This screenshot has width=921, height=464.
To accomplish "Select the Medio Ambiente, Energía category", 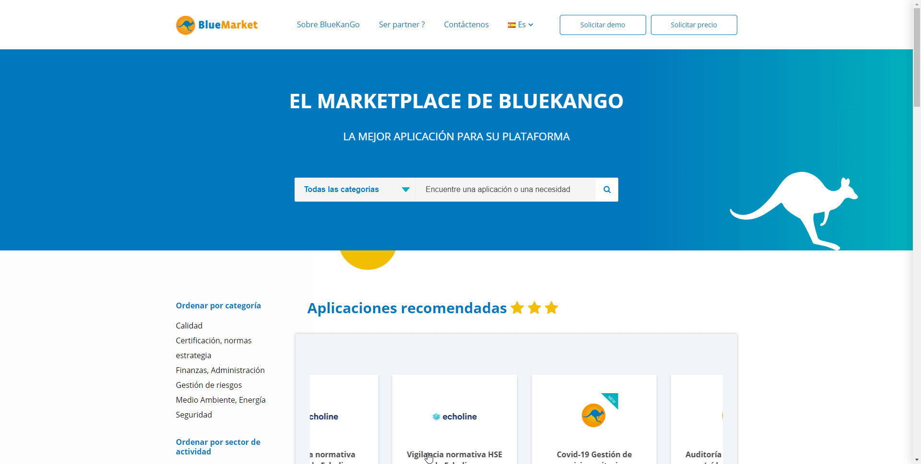I will 221,400.
